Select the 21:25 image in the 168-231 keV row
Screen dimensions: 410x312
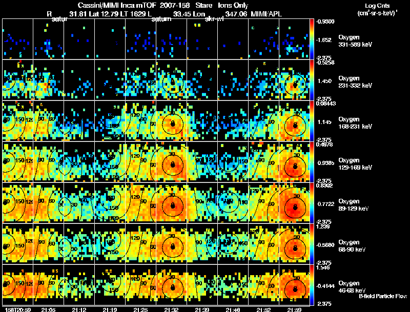140,121
